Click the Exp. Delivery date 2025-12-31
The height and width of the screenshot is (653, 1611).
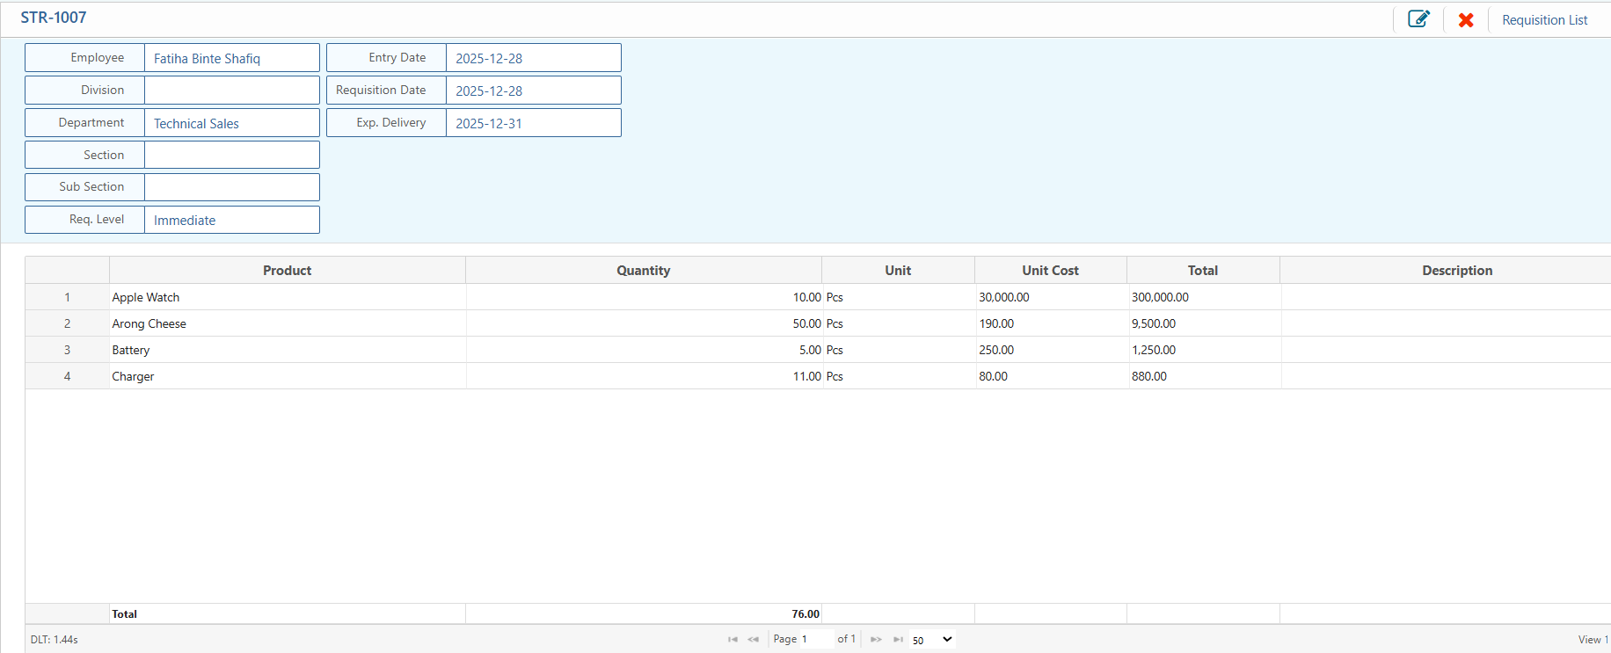533,123
